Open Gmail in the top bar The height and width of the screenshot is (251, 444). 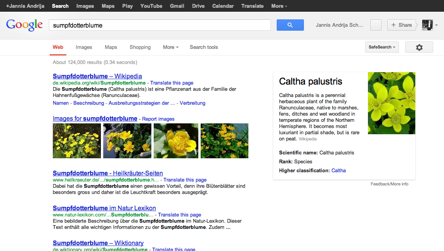pyautogui.click(x=177, y=6)
